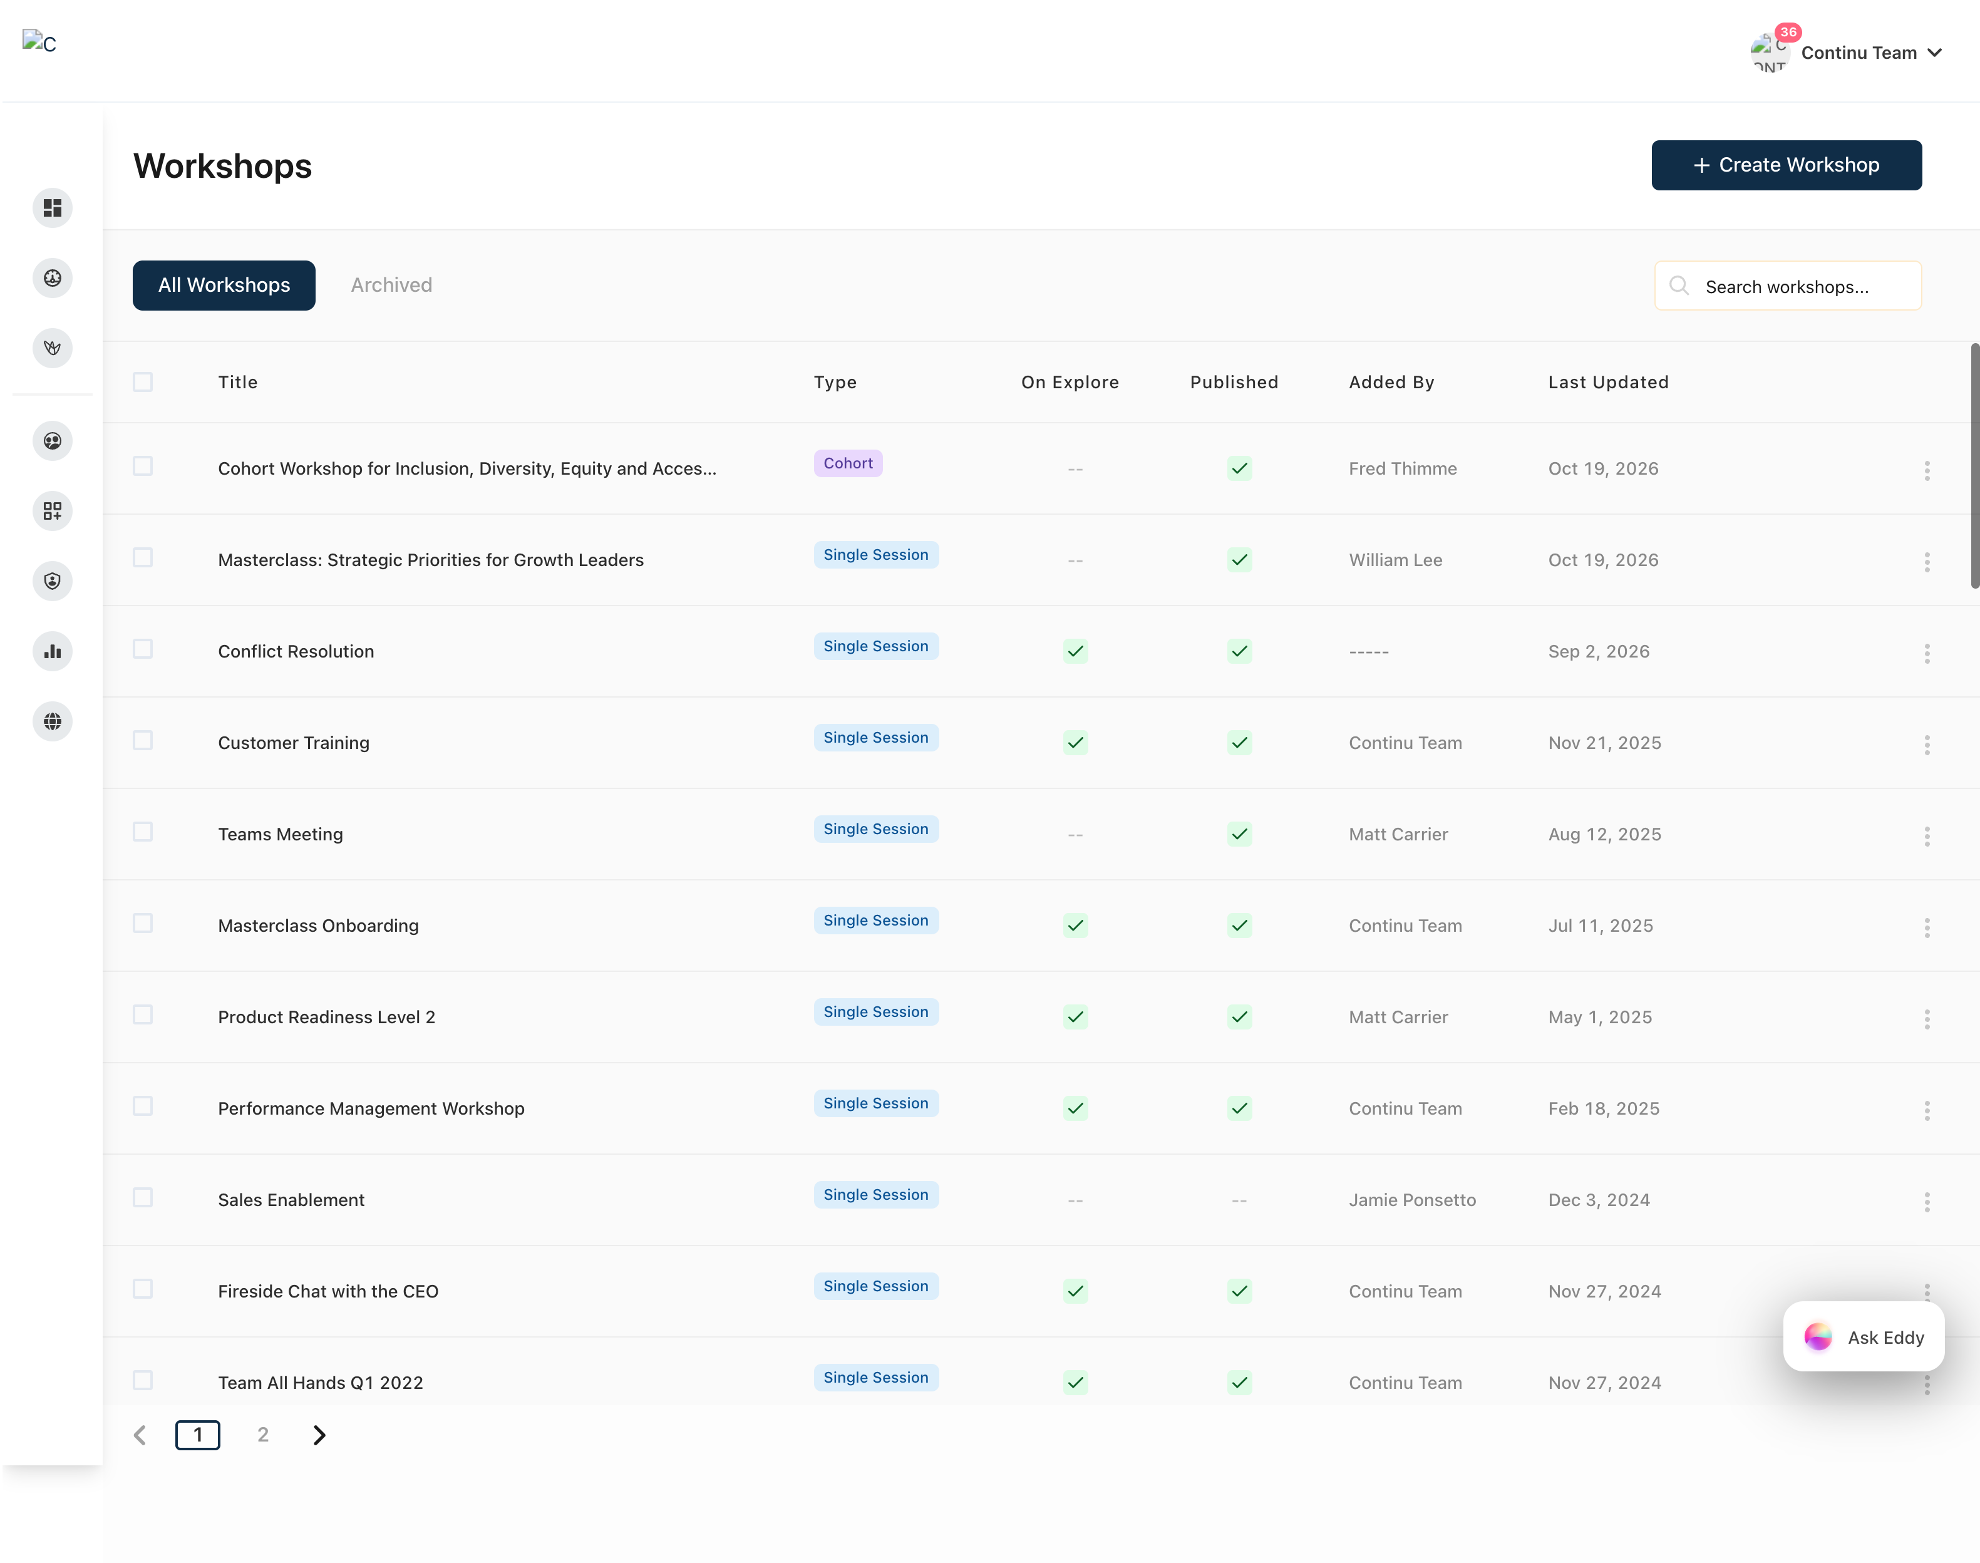Click the Title column header
Screen dimensions: 1980x1563
[238, 381]
